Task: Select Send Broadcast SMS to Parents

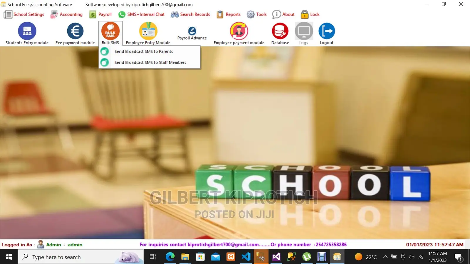Action: click(x=150, y=52)
